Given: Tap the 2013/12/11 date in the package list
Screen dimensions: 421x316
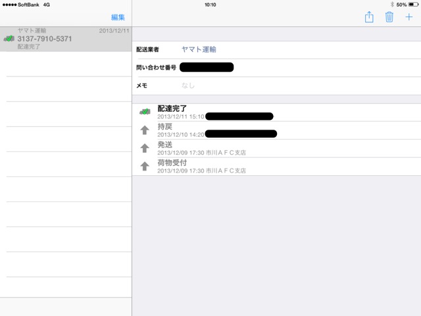Looking at the screenshot, I should pos(114,31).
